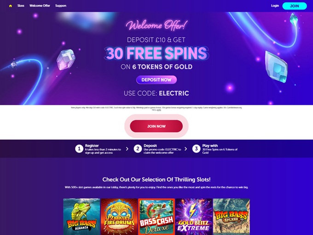The height and width of the screenshot is (235, 313).
Task: Click step 2 Deposit circle icon
Action: tap(138, 149)
